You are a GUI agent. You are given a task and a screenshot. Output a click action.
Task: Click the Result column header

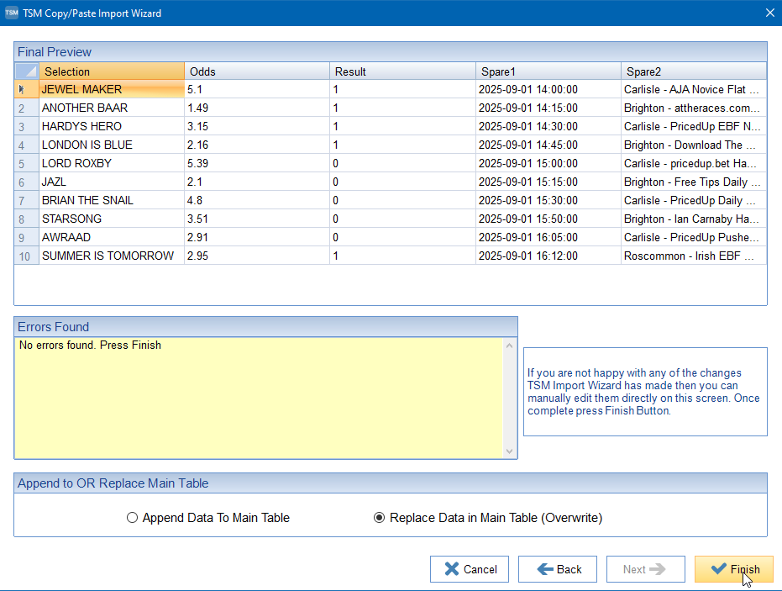[402, 71]
